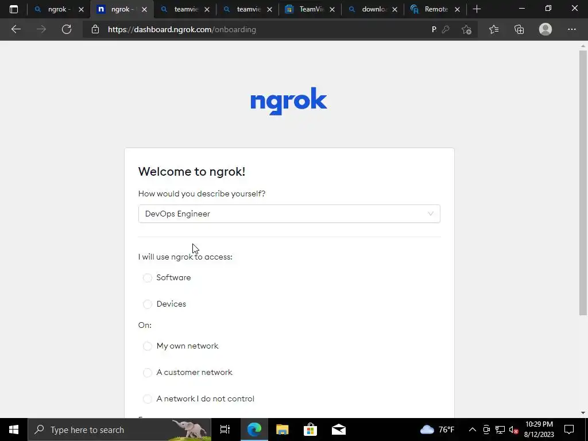Click the password key icon in address bar
588x441 pixels.
point(446,29)
